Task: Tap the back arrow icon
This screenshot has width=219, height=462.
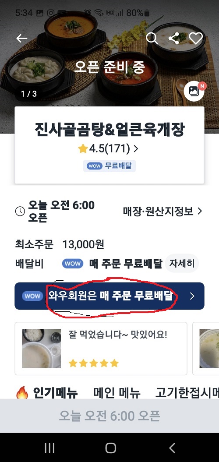Action: tap(22, 38)
